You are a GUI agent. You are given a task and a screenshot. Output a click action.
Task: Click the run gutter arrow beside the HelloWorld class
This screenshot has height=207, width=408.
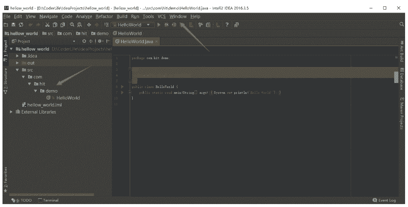pyautogui.click(x=122, y=86)
